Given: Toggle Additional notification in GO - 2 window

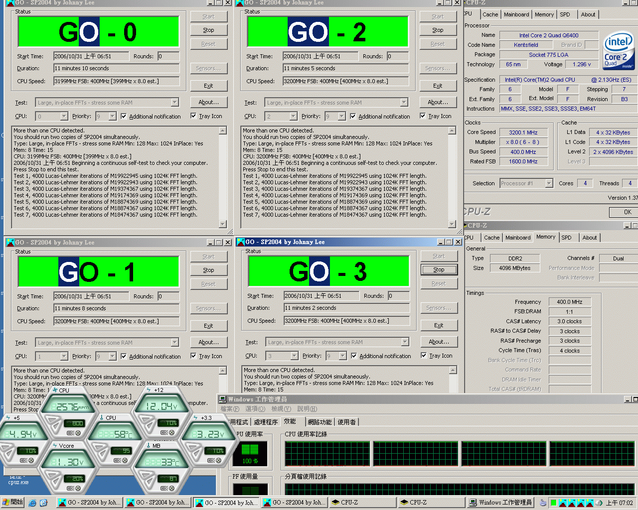Looking at the screenshot, I should (x=353, y=116).
